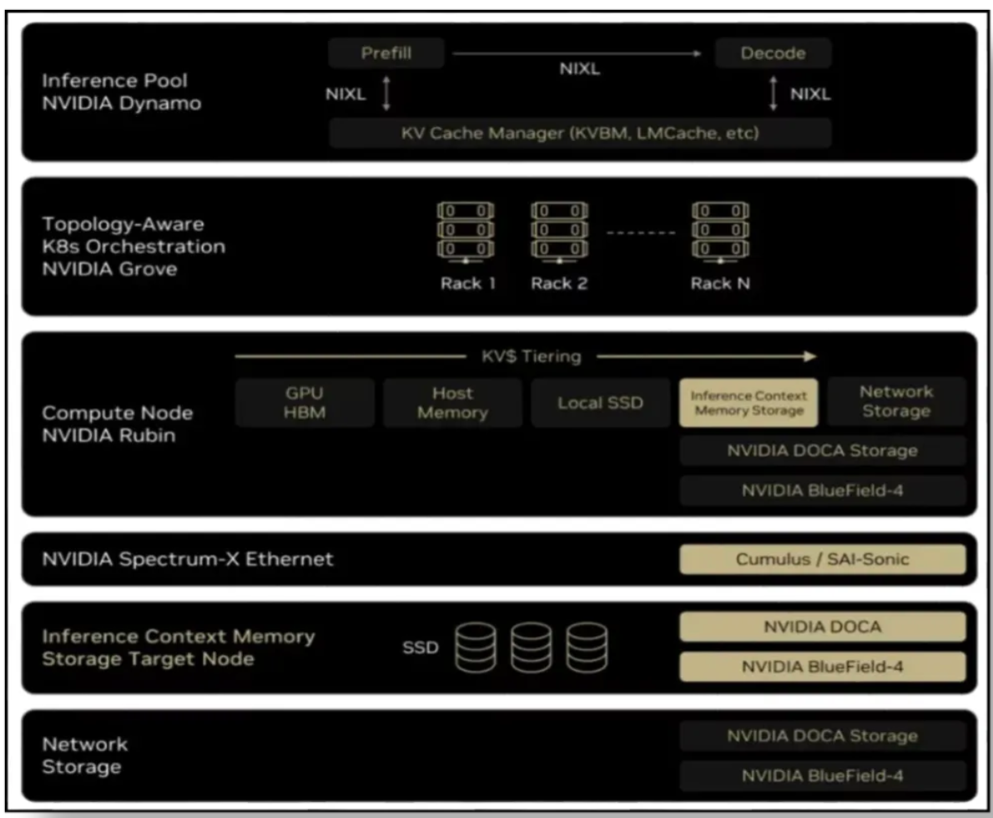Click the Rack N server icon
The image size is (993, 818).
720,233
